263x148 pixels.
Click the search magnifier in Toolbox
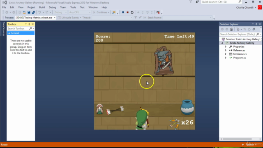click(x=30, y=28)
